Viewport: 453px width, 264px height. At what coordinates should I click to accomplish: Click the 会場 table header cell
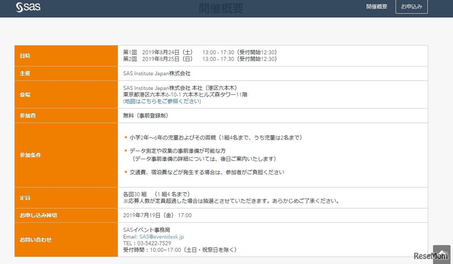pyautogui.click(x=25, y=94)
